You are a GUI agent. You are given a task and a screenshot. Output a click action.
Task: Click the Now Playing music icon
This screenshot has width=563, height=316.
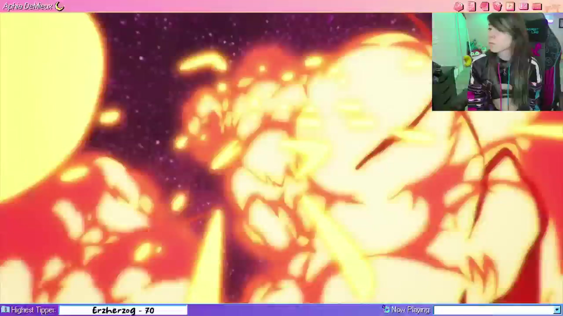(x=386, y=309)
